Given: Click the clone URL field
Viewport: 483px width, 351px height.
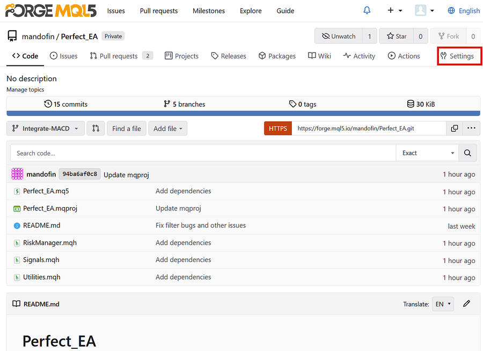Looking at the screenshot, I should pyautogui.click(x=369, y=128).
